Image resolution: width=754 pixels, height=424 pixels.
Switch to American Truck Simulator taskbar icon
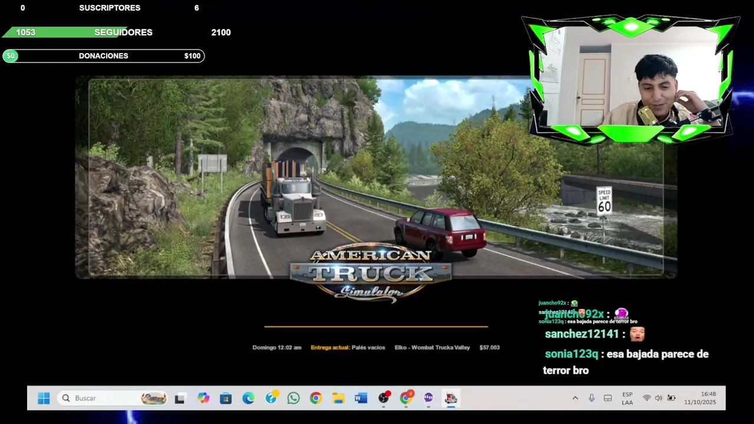pos(451,399)
